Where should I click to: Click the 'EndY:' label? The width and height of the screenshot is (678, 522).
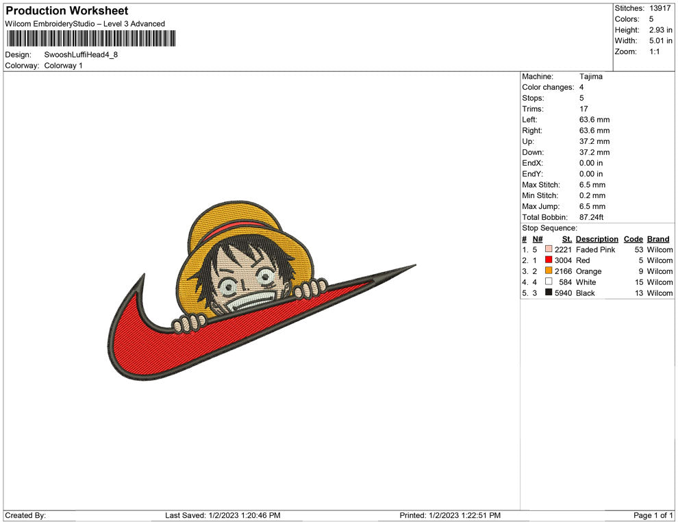(x=532, y=173)
